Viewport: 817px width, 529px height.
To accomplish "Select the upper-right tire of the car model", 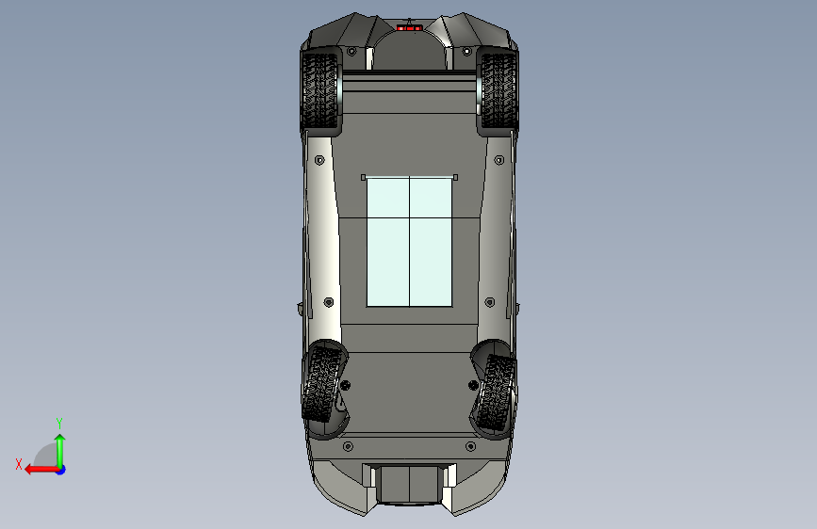I will click(x=499, y=90).
